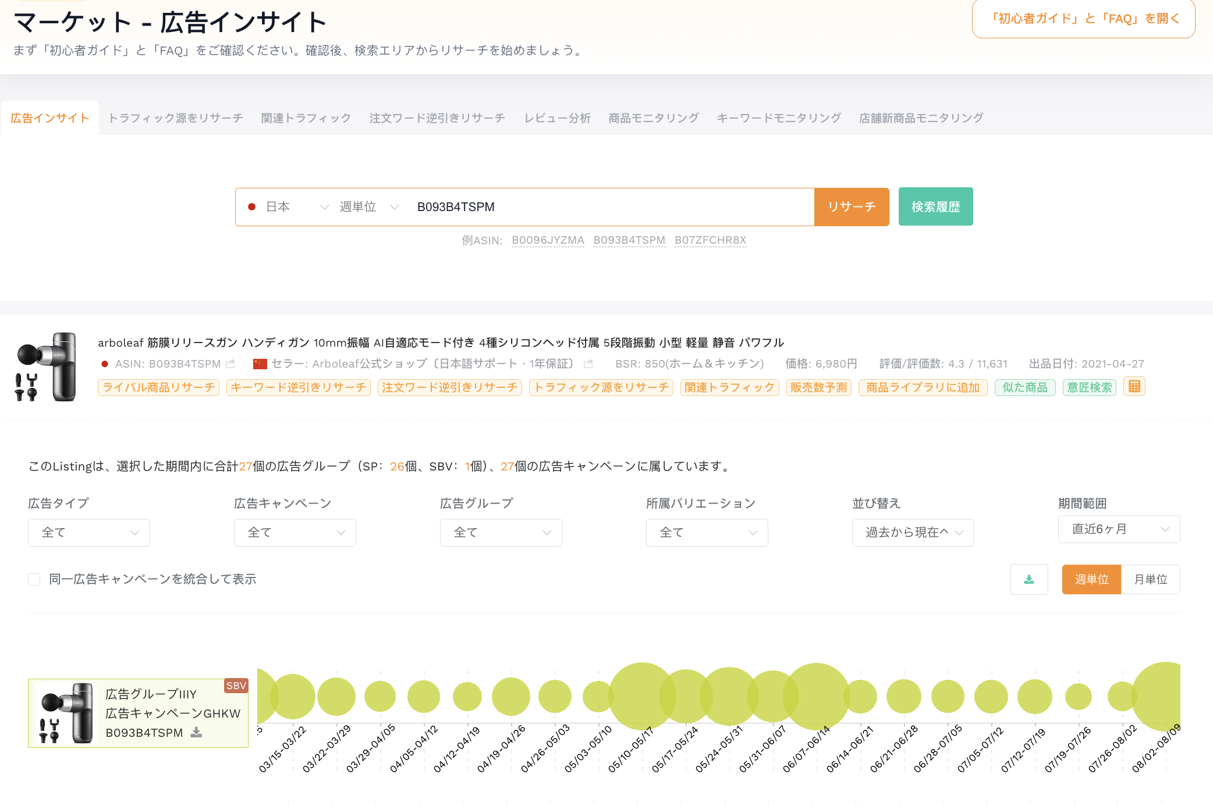The image size is (1213, 806).
Task: Click green 似た商品 tag
Action: pyautogui.click(x=1025, y=387)
